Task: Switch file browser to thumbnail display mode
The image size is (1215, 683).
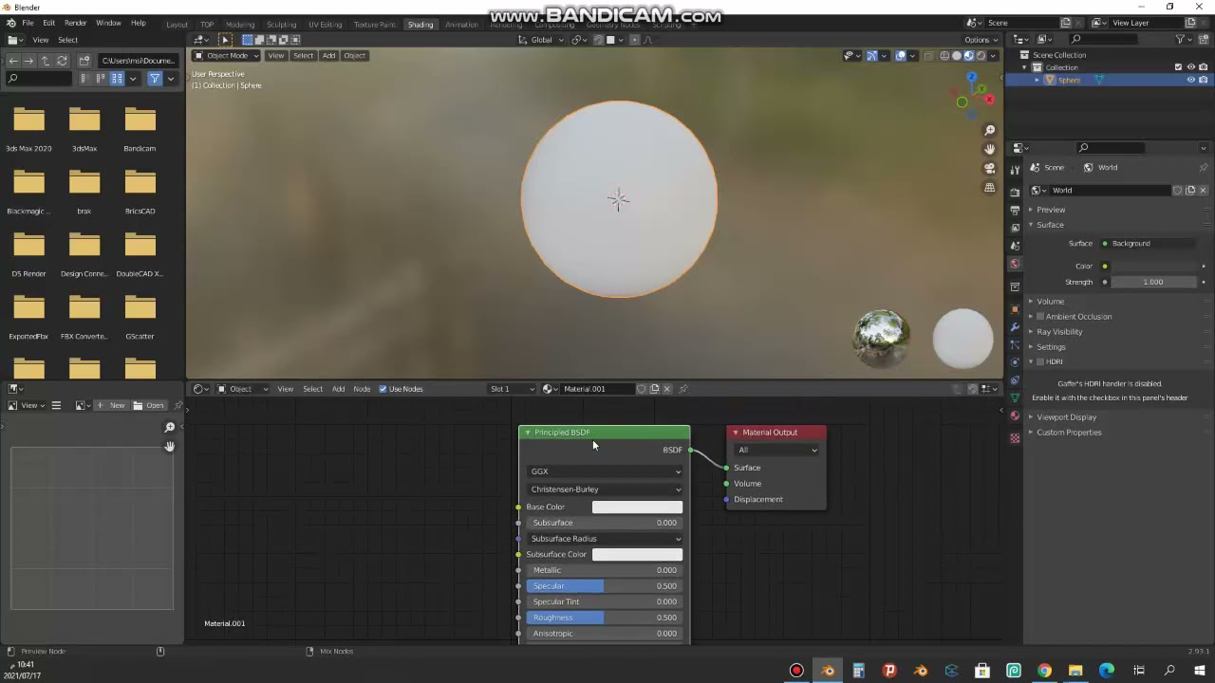Action: [x=117, y=79]
